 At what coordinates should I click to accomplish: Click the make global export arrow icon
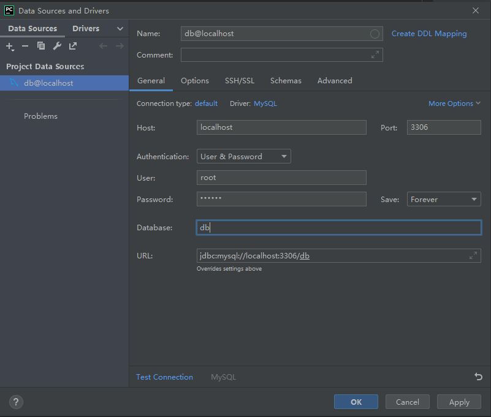(x=73, y=46)
